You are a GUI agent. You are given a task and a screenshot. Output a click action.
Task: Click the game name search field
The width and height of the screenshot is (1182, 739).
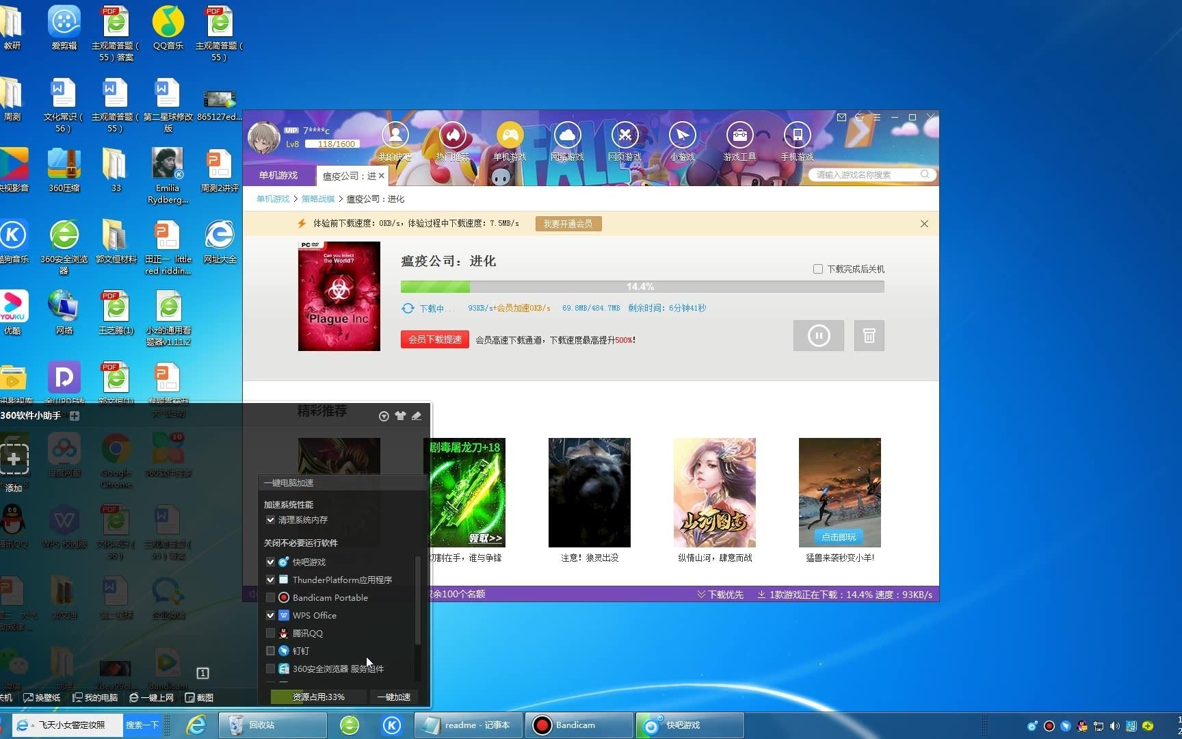[x=866, y=174]
